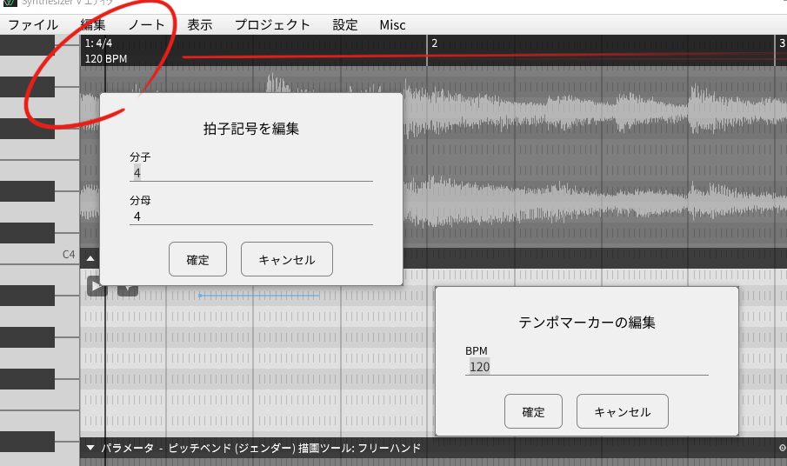The width and height of the screenshot is (787, 466).
Task: Click the 描画ツール: フリーハンド label
Action: click(x=359, y=448)
